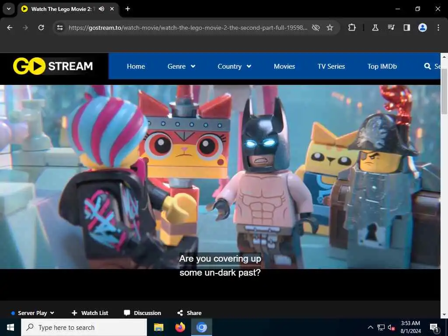Launch Firefox from the taskbar
The height and width of the screenshot is (336, 448).
(180, 327)
